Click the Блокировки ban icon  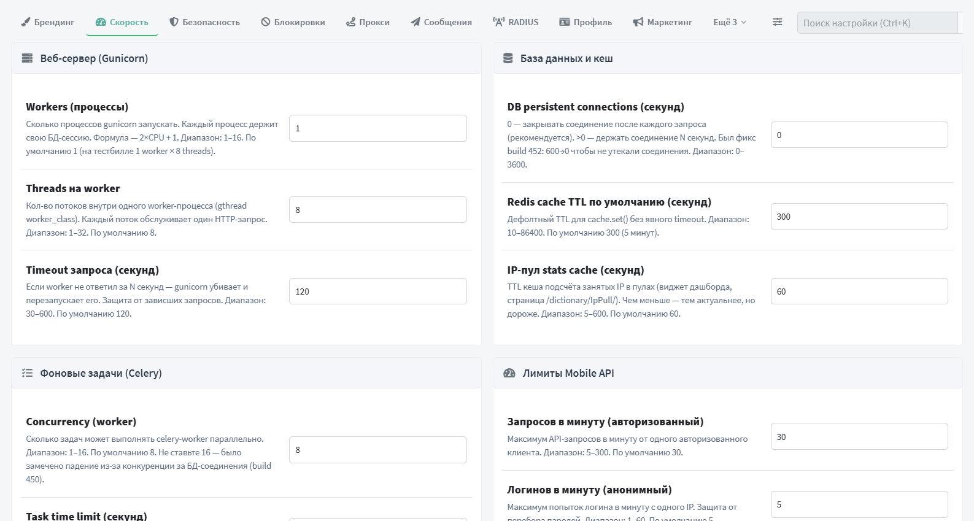[266, 22]
